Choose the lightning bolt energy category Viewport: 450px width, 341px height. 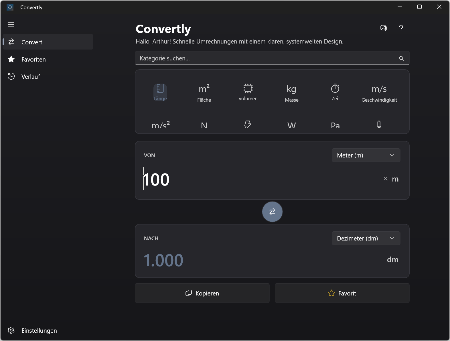tap(248, 125)
